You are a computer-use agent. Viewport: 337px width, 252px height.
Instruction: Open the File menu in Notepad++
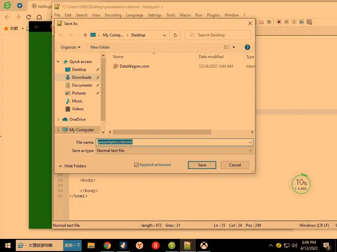tap(57, 15)
